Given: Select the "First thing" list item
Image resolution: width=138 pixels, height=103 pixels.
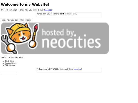Looking at the screenshot, I should [9, 61].
